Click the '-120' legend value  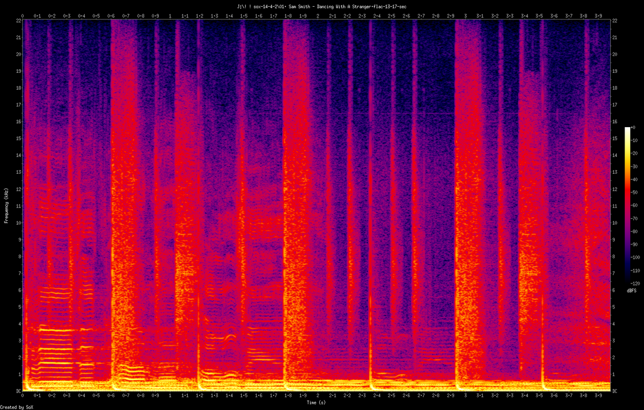[x=636, y=283]
